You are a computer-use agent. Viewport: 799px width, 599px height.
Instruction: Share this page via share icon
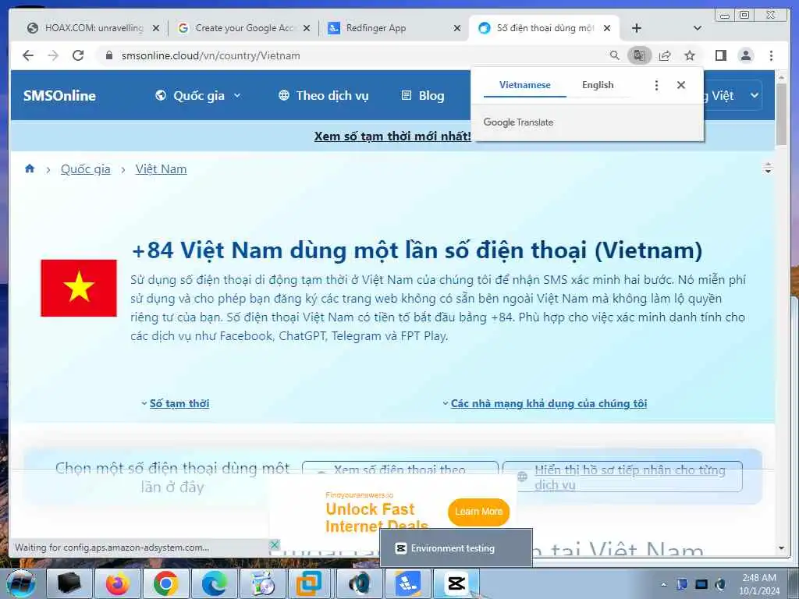click(x=665, y=55)
